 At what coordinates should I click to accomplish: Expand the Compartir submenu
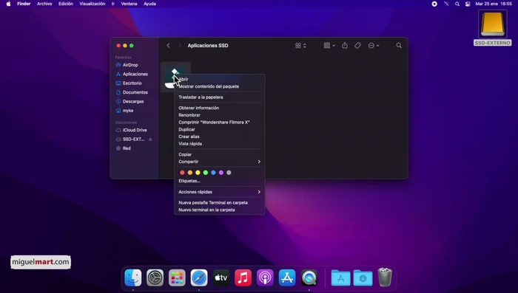pyautogui.click(x=219, y=162)
